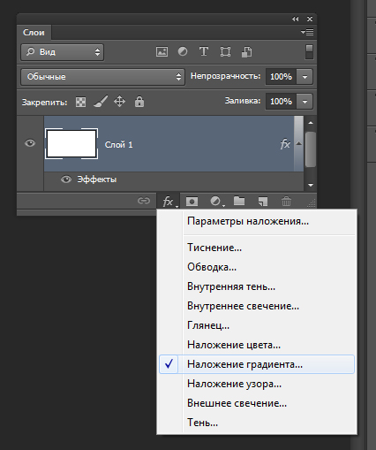Click the fx indicator on Слой 1
The width and height of the screenshot is (376, 450).
tap(285, 144)
